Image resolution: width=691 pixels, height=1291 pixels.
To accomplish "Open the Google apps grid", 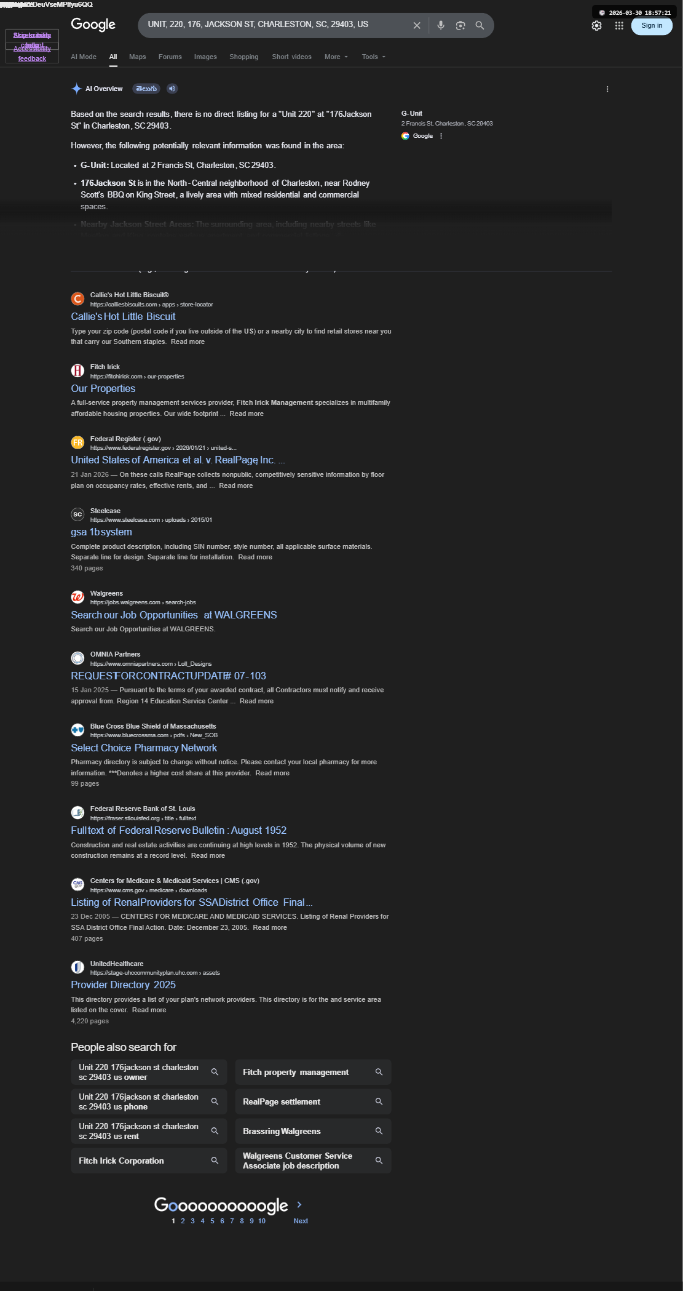I will 619,25.
